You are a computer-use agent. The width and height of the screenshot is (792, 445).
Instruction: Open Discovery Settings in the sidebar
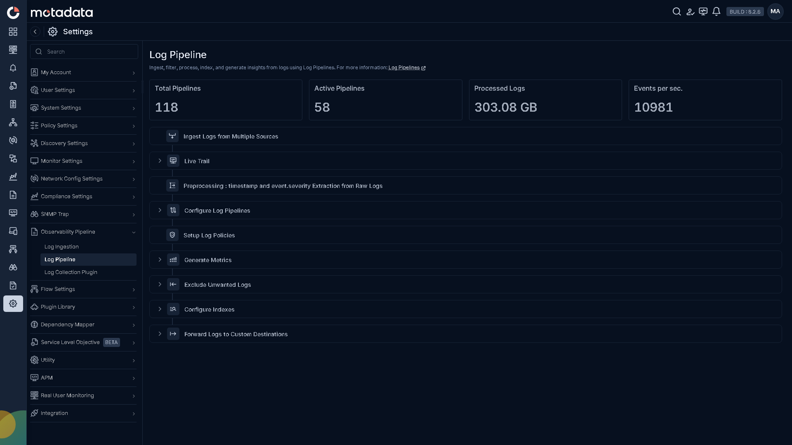pyautogui.click(x=83, y=143)
